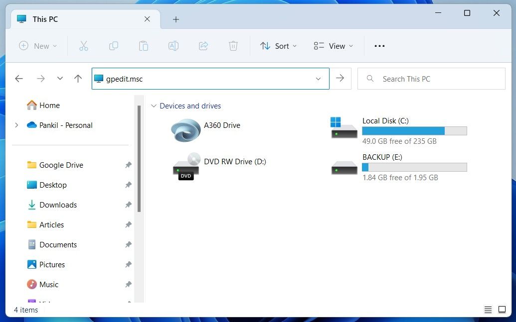Check storage usage bar of Local Disk C:

coord(414,130)
